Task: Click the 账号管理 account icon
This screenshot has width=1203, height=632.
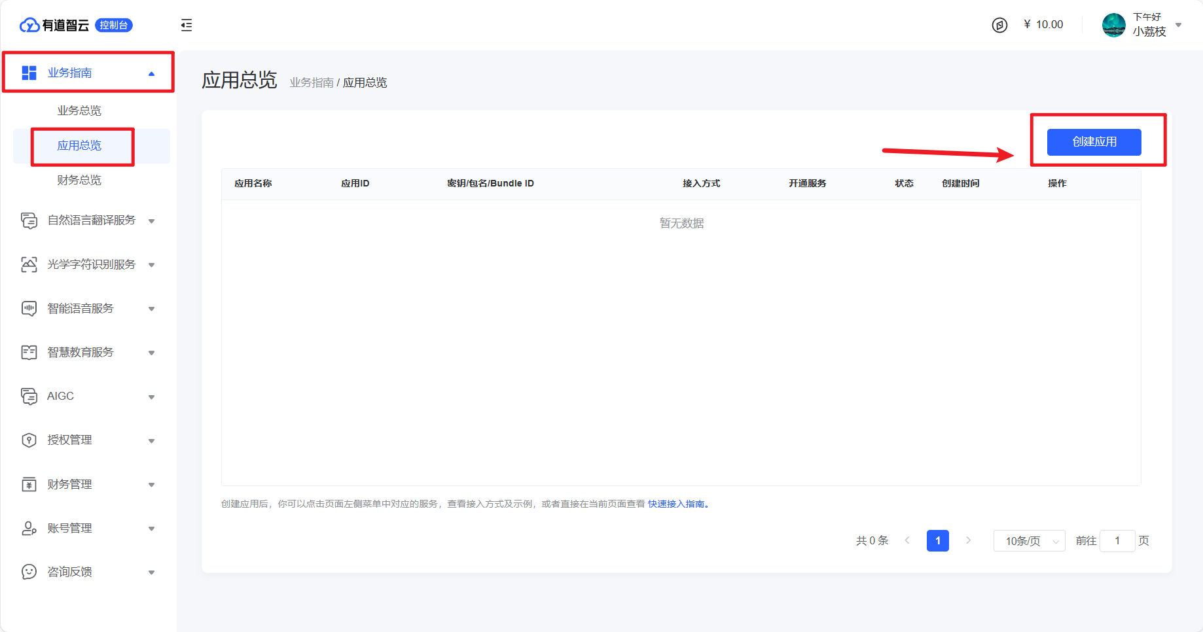Action: [x=28, y=528]
